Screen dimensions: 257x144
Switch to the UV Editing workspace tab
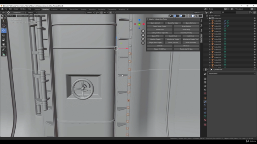click(63, 9)
